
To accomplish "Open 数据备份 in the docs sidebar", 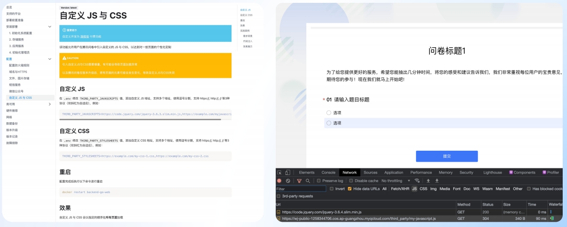I will click(12, 124).
